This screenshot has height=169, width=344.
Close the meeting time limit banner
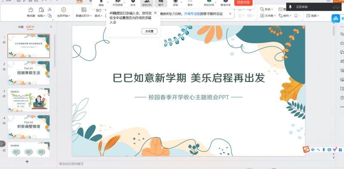click(x=230, y=14)
